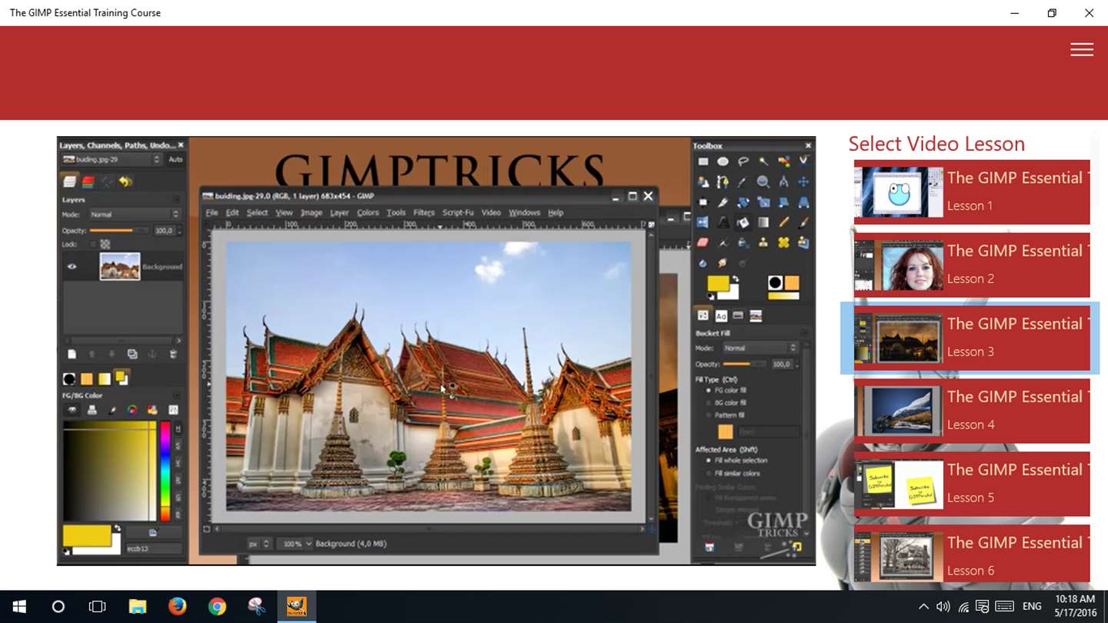Open Lesson 2 video
Screen dimensions: 1108x623
coord(972,265)
